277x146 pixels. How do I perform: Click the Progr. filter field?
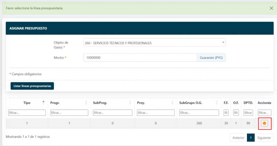pos(69,112)
